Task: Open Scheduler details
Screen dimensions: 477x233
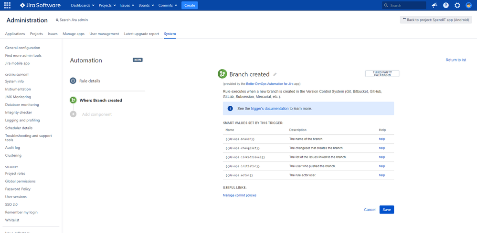Action: tap(19, 128)
